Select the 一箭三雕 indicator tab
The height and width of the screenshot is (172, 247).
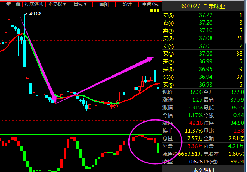tap(11, 4)
